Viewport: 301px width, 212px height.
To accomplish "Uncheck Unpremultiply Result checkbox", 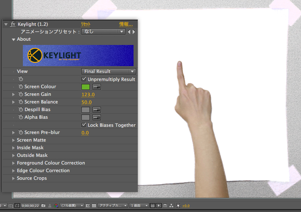I will point(84,79).
